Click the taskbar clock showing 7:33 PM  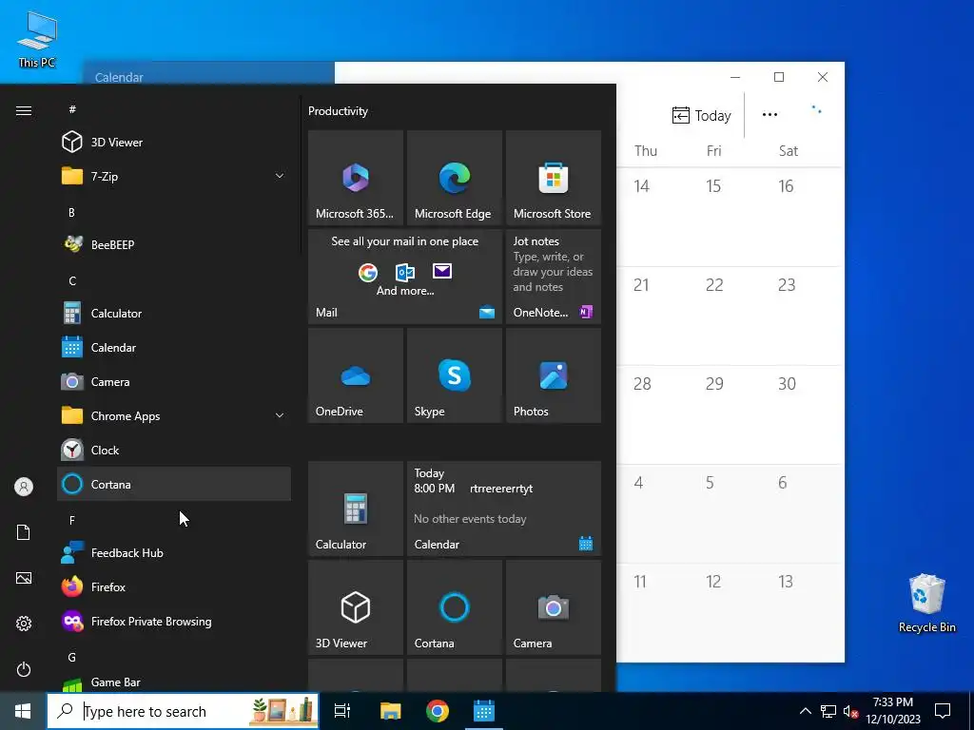point(893,711)
